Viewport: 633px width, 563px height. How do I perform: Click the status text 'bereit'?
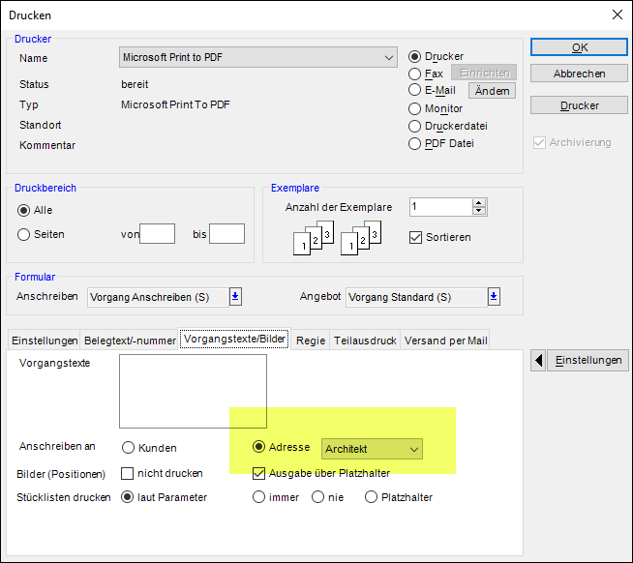[135, 84]
